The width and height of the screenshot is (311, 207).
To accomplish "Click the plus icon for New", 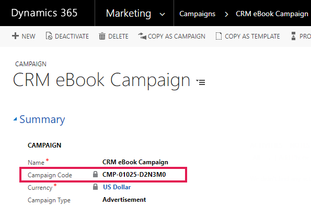I will 15,36.
